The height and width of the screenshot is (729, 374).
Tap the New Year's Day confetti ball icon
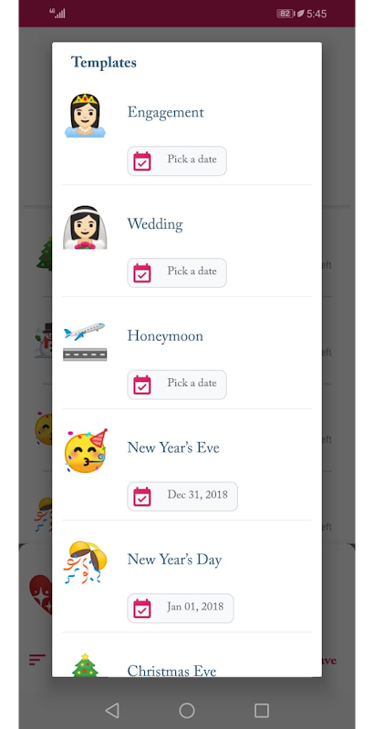(x=85, y=562)
